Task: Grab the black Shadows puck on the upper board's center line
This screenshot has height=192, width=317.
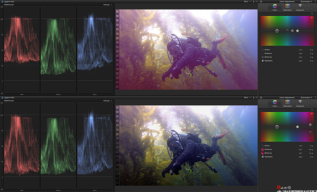Action: (287, 31)
